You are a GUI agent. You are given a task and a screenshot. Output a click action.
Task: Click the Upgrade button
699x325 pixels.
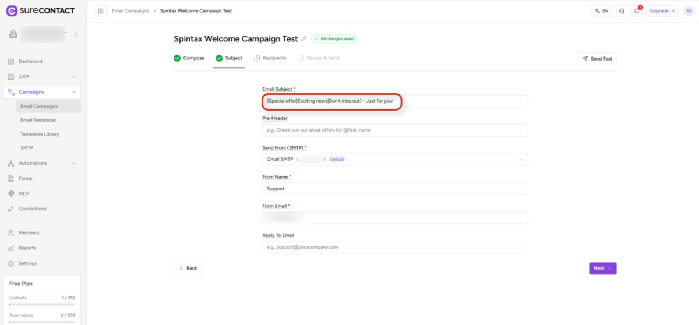tap(662, 10)
